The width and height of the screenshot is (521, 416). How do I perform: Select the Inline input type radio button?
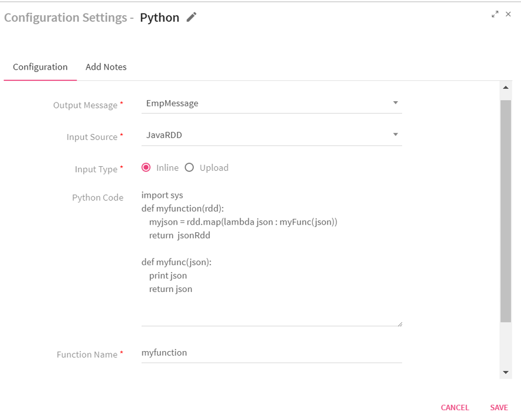(x=146, y=167)
